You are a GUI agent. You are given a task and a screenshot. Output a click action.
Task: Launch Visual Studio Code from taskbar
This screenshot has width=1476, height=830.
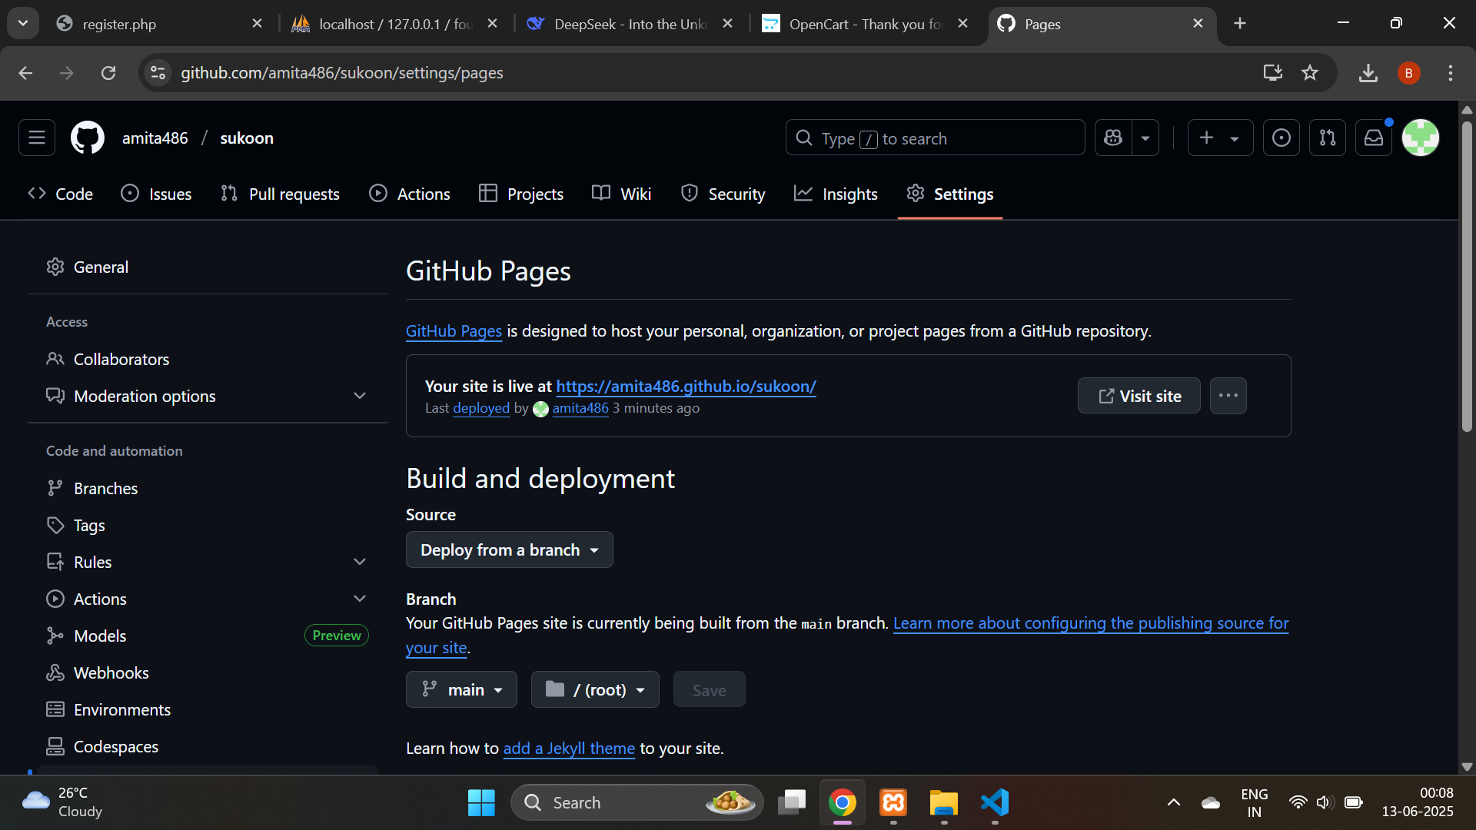pos(995,802)
